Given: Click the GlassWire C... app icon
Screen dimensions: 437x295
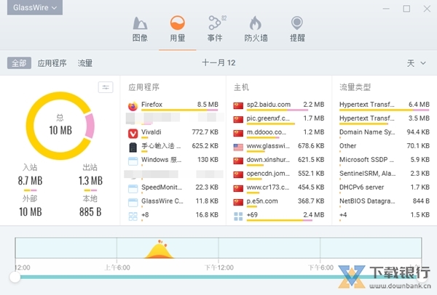Looking at the screenshot, I should pos(133,203).
